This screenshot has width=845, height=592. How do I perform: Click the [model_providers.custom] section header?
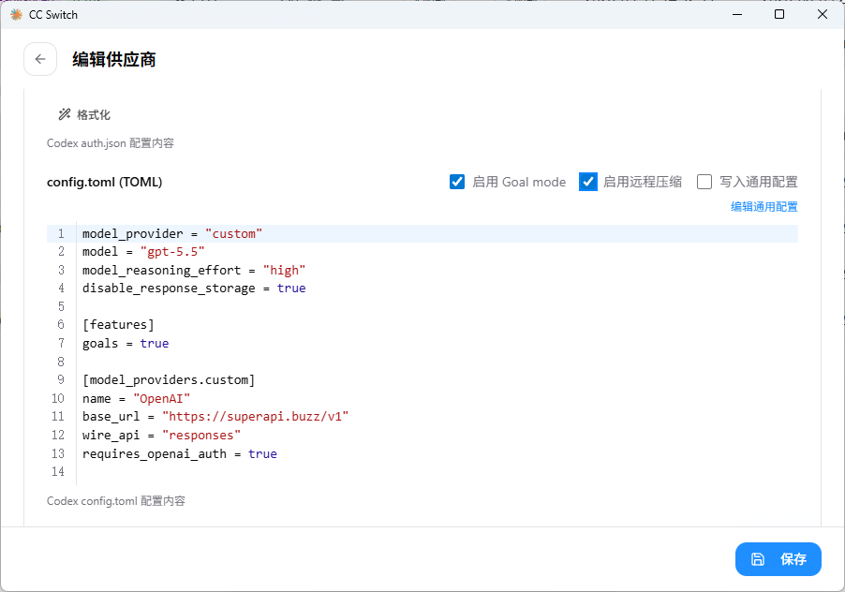(169, 380)
